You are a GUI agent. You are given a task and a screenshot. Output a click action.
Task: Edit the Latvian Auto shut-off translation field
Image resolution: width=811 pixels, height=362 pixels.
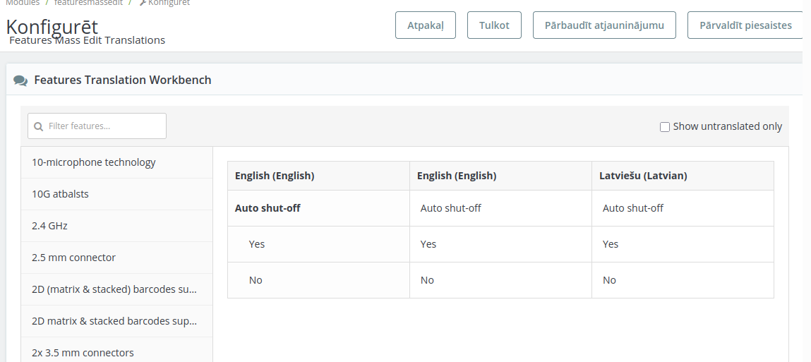point(682,208)
